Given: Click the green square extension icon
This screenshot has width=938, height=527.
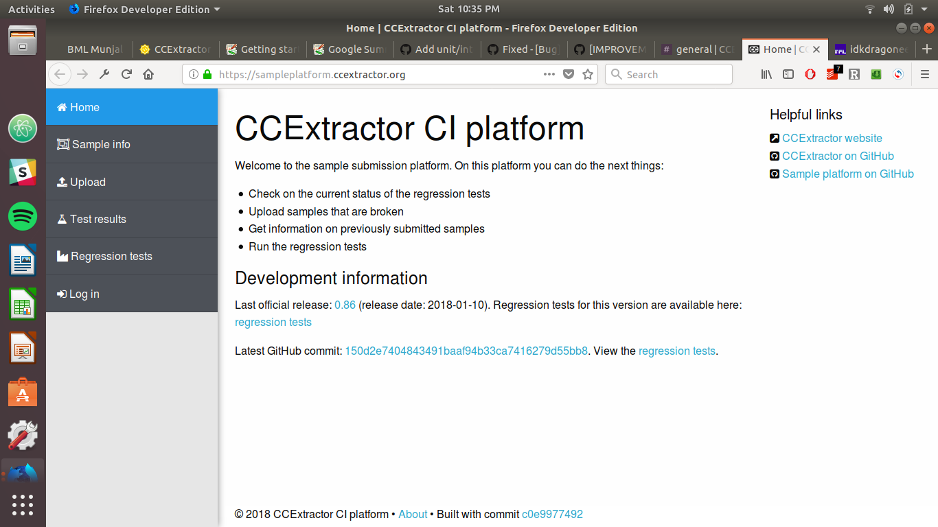Looking at the screenshot, I should click(x=876, y=74).
